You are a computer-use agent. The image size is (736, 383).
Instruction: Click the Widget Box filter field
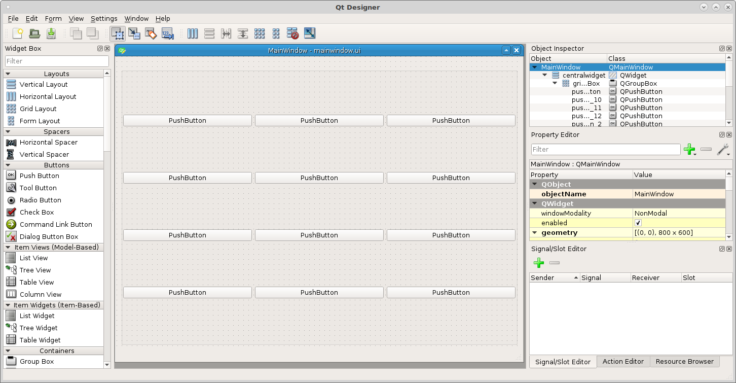(x=57, y=61)
